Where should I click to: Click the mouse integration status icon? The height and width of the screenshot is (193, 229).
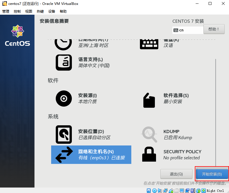[198, 190]
